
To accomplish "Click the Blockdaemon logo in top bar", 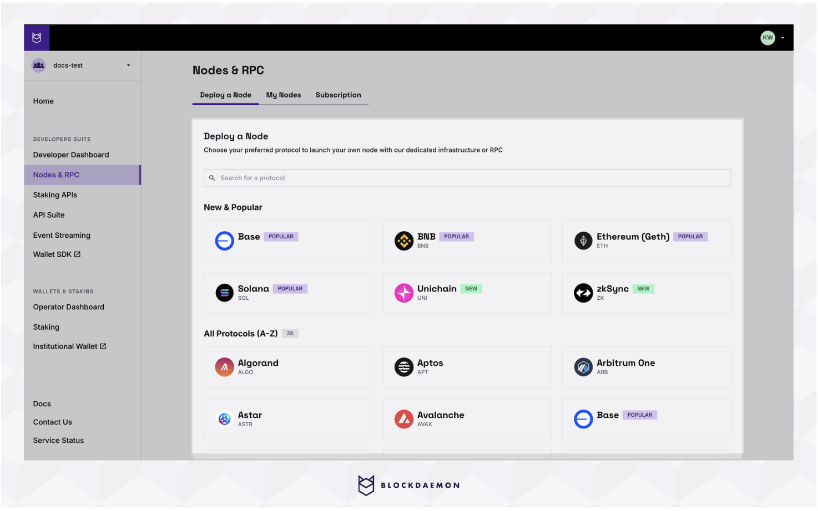I will point(37,38).
